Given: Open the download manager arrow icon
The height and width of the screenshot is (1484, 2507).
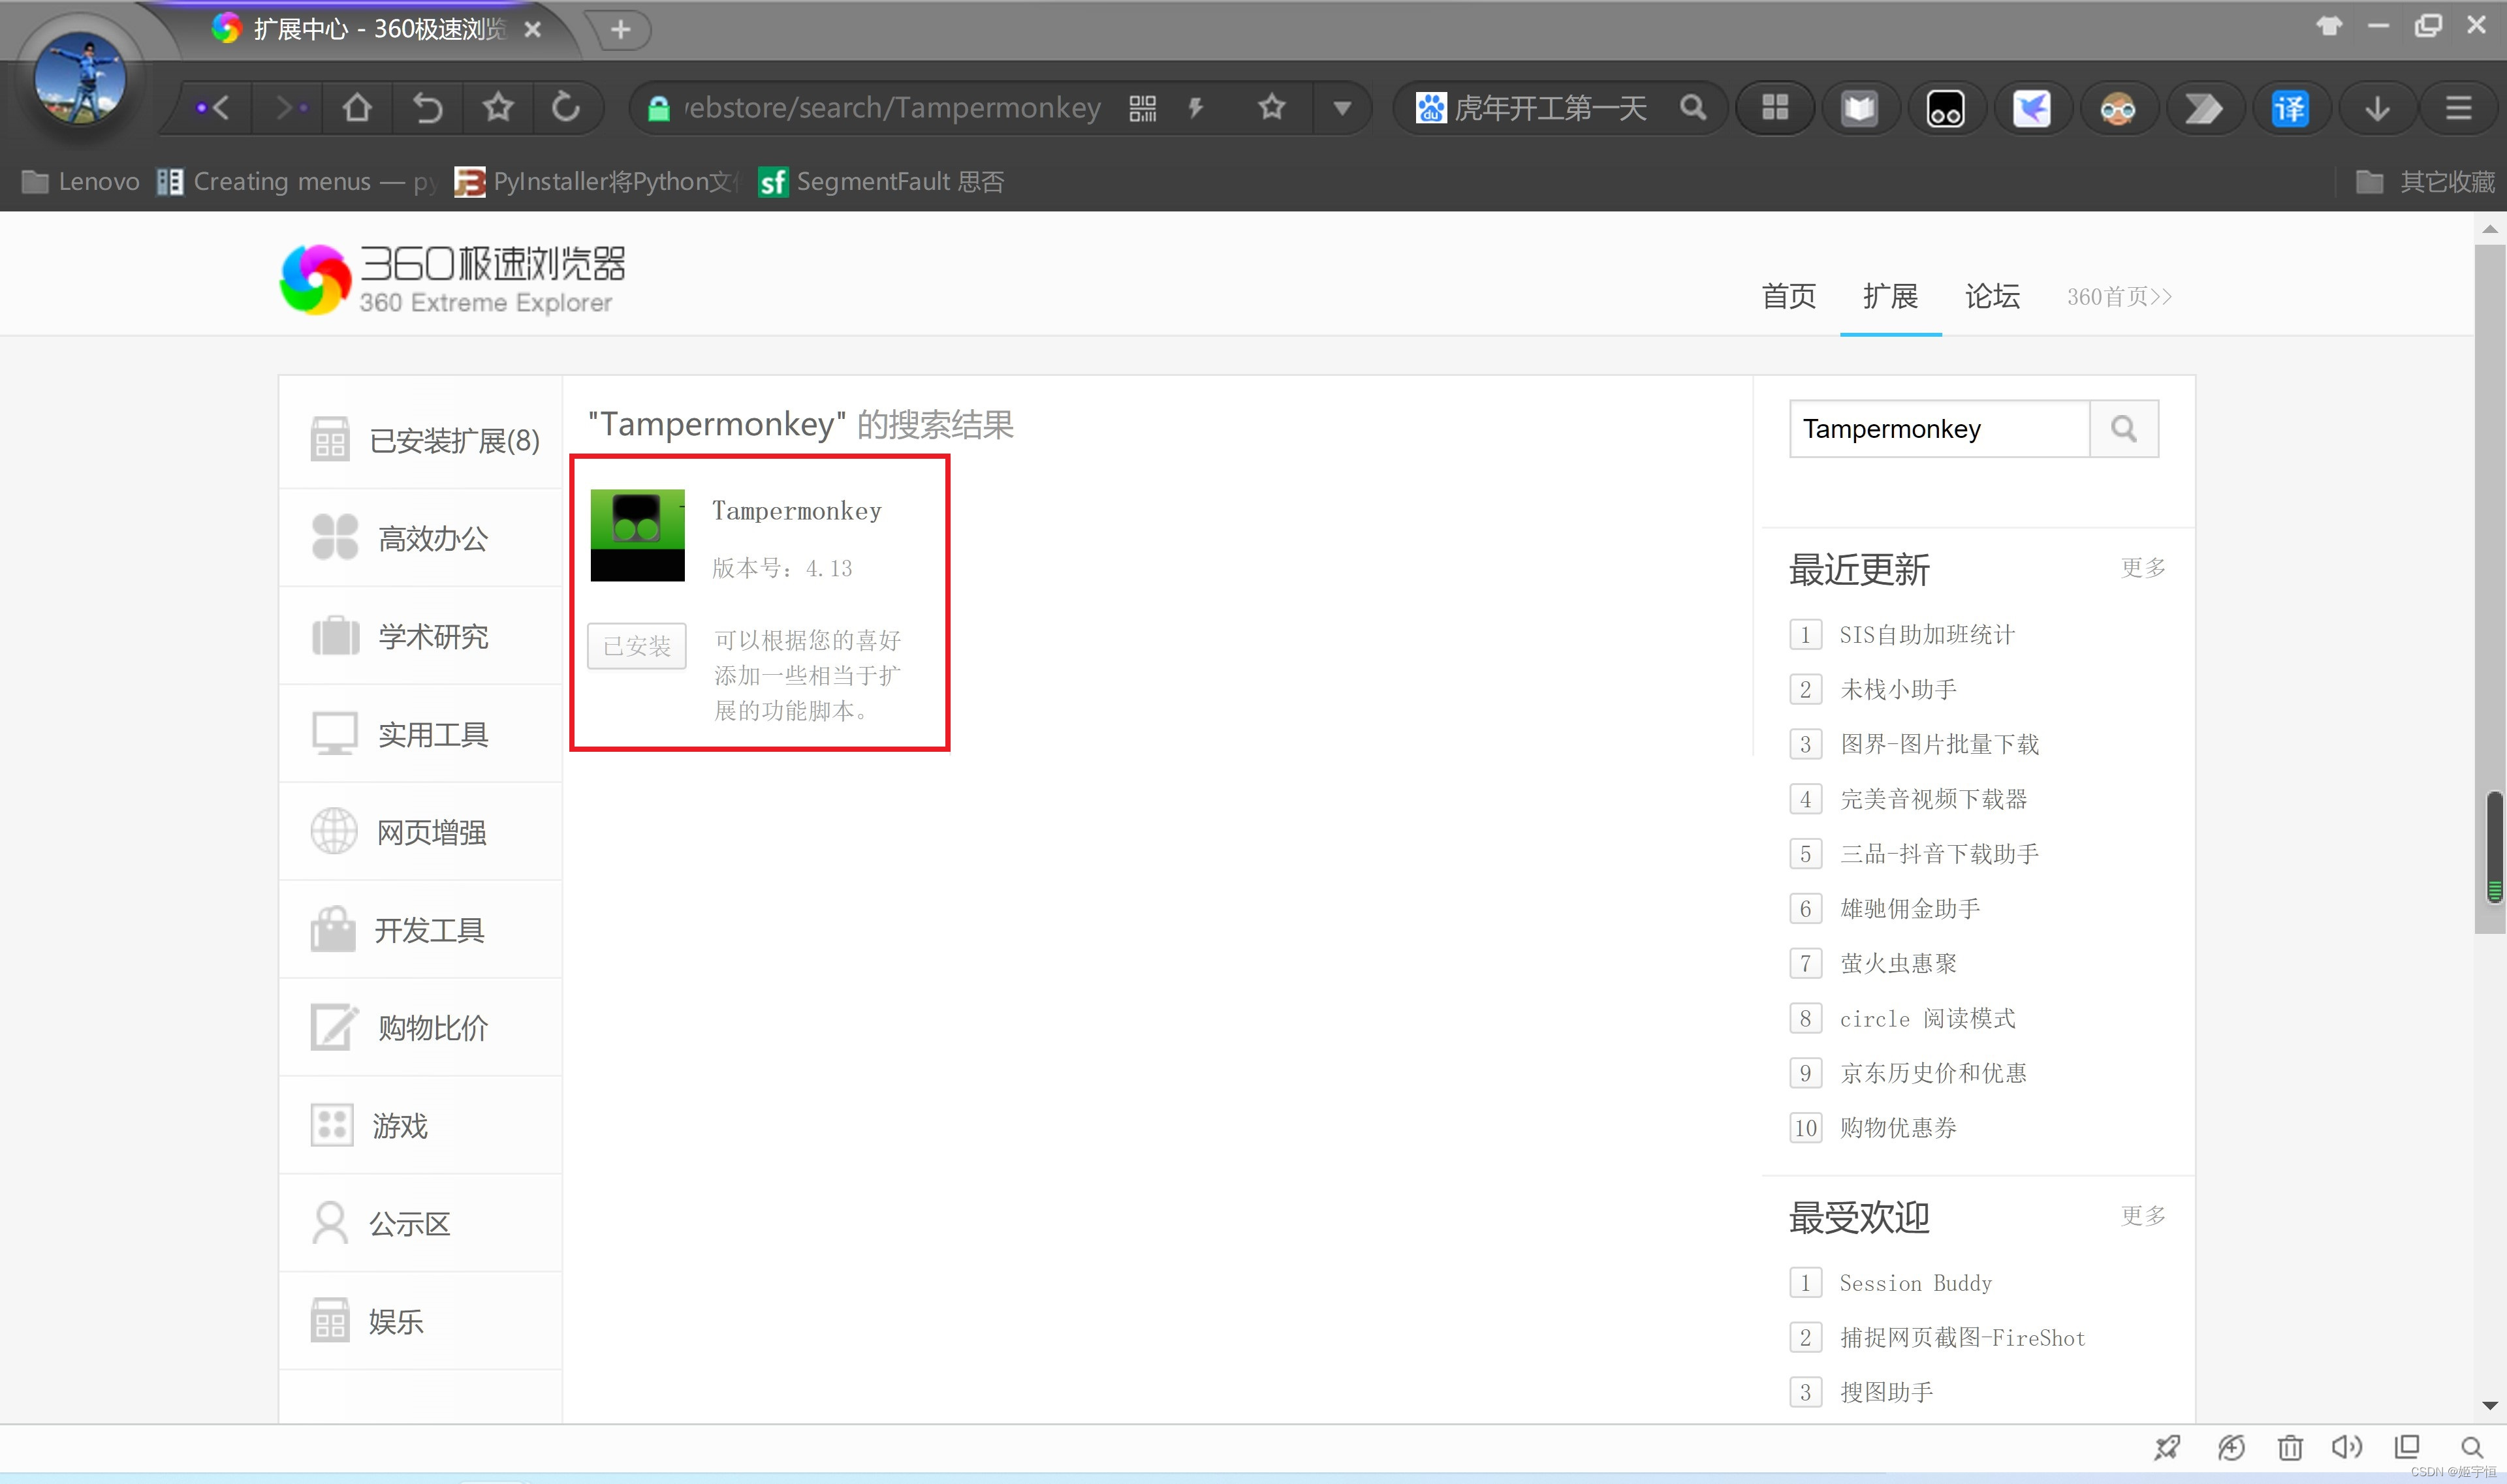Looking at the screenshot, I should (2378, 108).
